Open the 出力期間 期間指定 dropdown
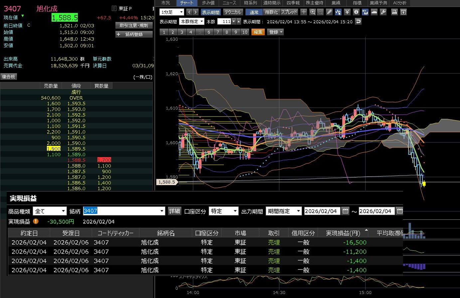 (283, 211)
